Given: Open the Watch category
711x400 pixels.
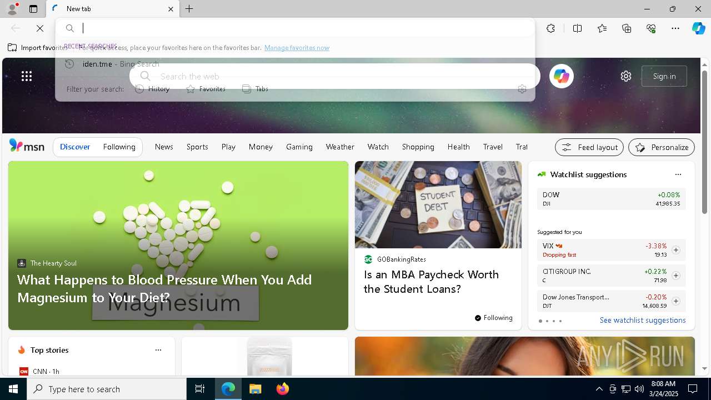Looking at the screenshot, I should click(x=378, y=147).
